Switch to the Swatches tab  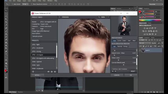[146, 8]
